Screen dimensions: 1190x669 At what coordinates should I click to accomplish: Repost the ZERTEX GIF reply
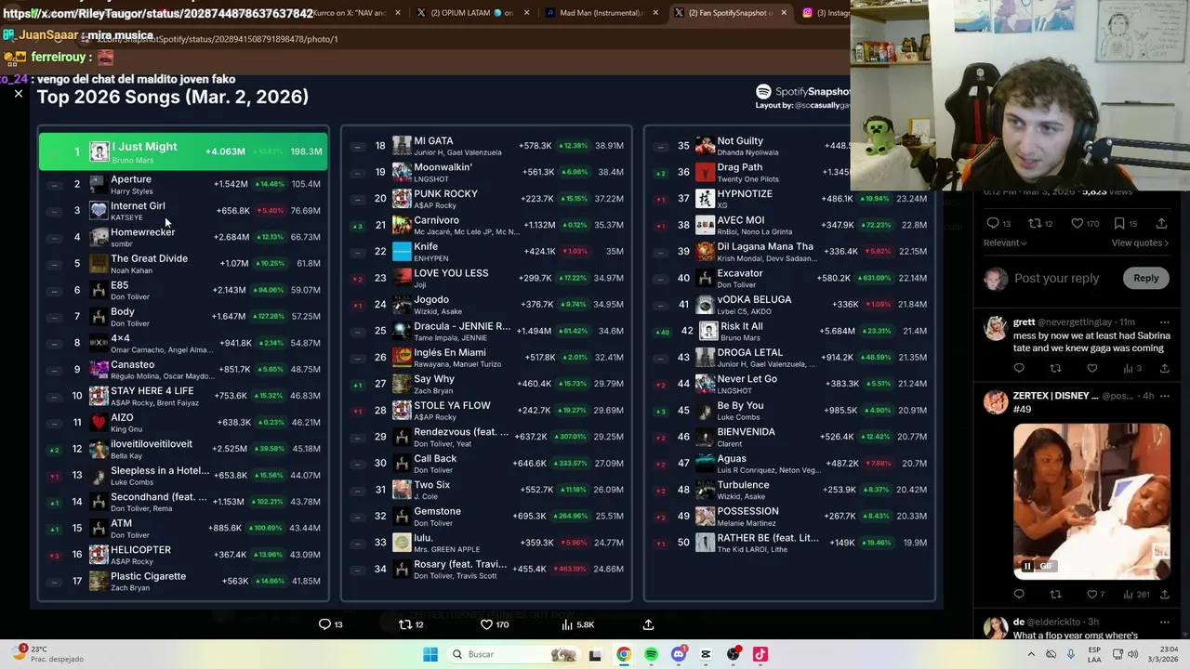(x=1055, y=594)
